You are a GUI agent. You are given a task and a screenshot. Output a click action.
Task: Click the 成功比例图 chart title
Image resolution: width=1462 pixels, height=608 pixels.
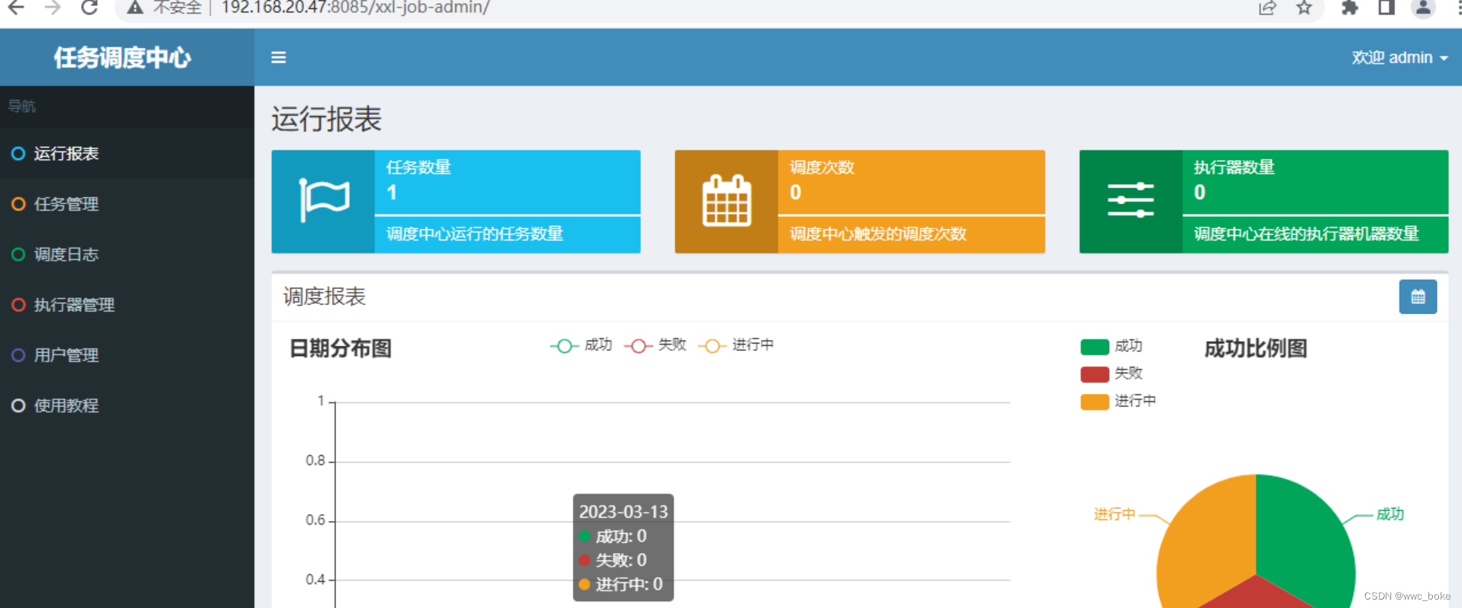[1256, 348]
